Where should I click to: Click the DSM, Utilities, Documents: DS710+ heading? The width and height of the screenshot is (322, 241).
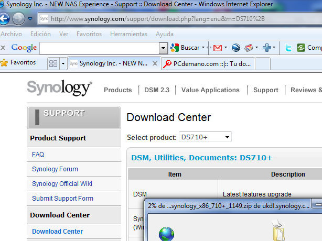pyautogui.click(x=202, y=158)
